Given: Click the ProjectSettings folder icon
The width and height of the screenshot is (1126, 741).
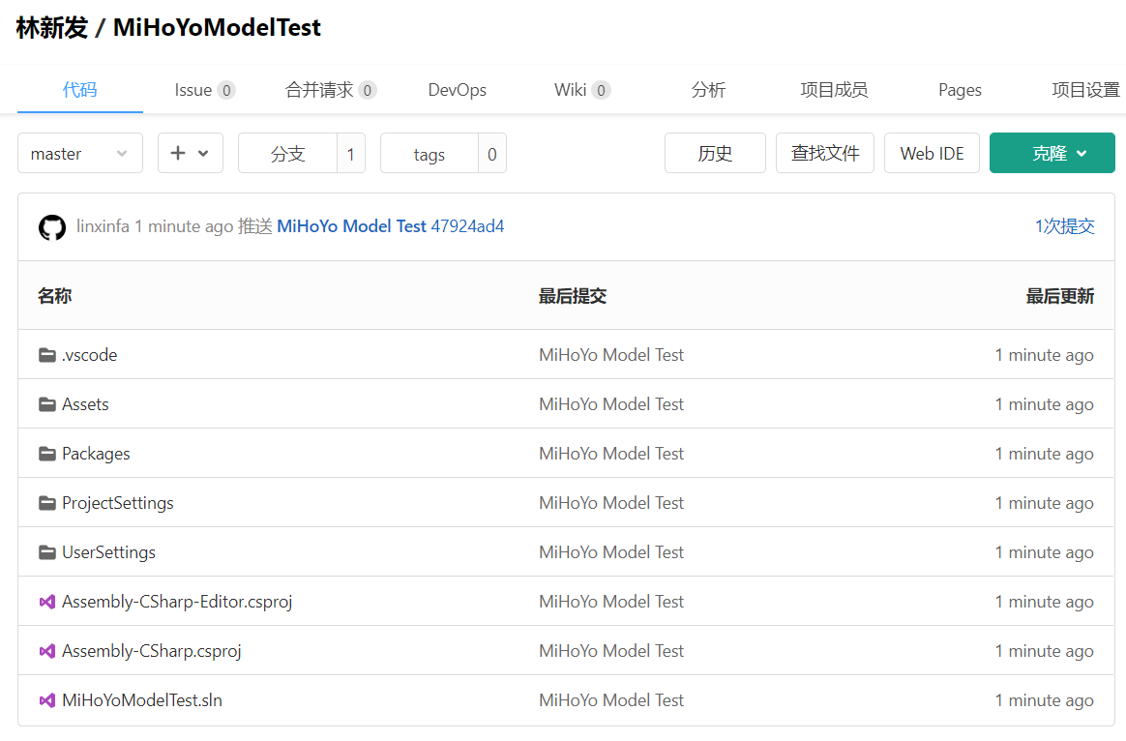Looking at the screenshot, I should tap(47, 503).
